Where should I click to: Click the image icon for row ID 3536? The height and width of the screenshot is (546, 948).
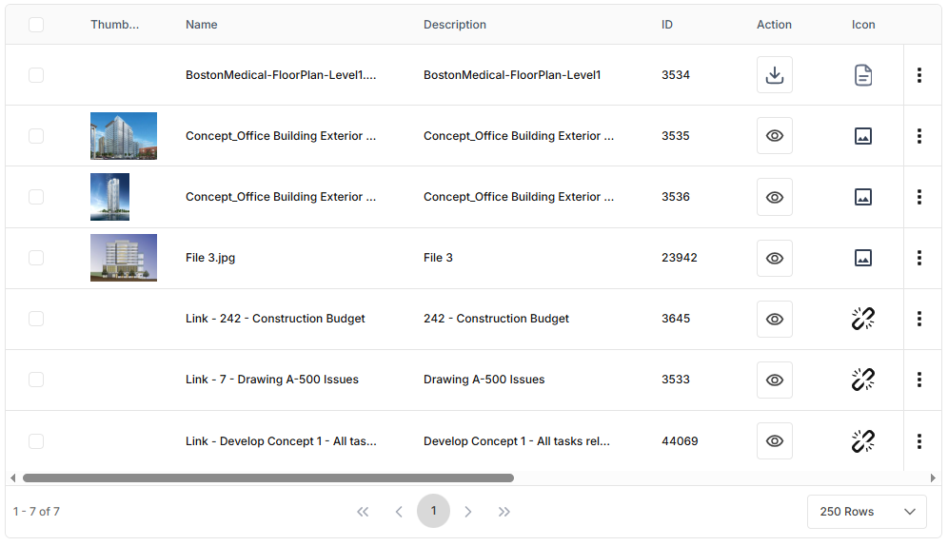(x=862, y=197)
